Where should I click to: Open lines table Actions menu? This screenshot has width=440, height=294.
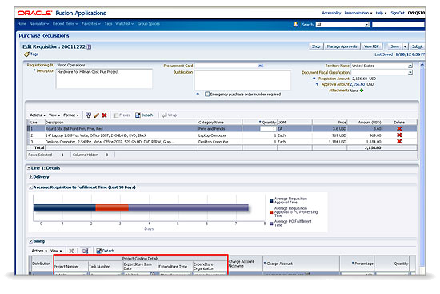(x=38, y=115)
